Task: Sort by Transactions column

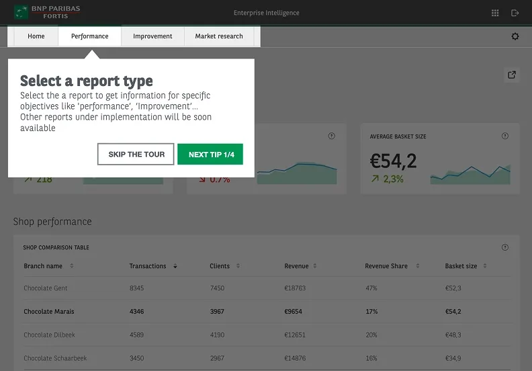Action: 175,265
